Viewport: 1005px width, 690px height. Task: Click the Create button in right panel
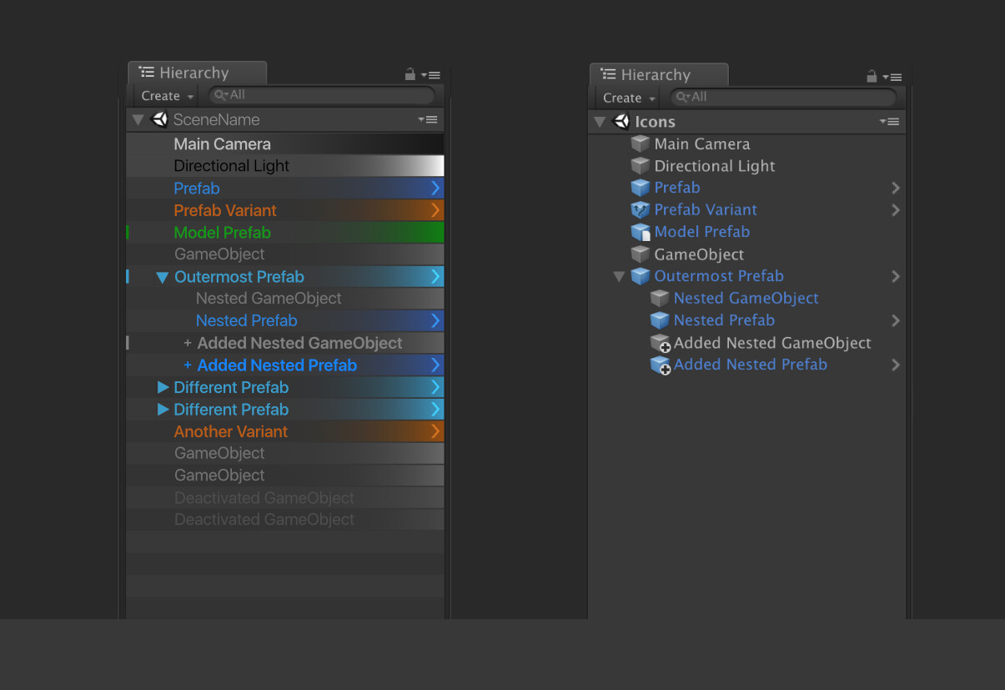[626, 98]
